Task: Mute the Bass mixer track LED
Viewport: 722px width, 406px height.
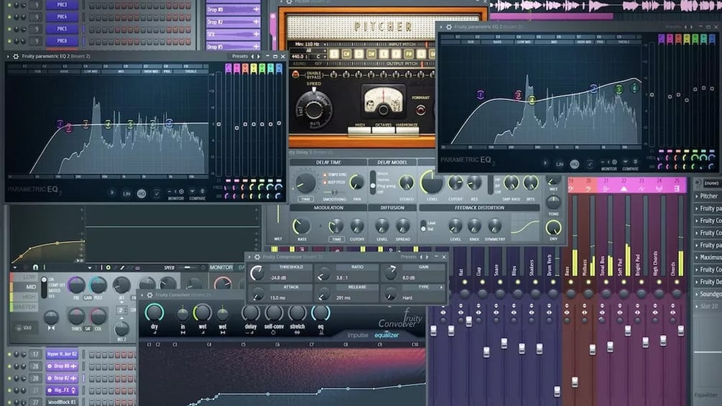Action: point(571,282)
